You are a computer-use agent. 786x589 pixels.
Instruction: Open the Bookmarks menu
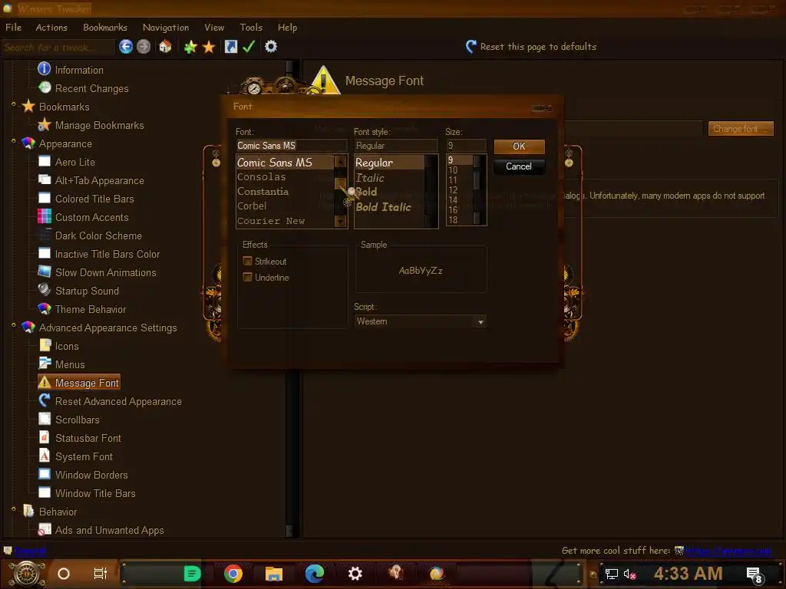105,28
